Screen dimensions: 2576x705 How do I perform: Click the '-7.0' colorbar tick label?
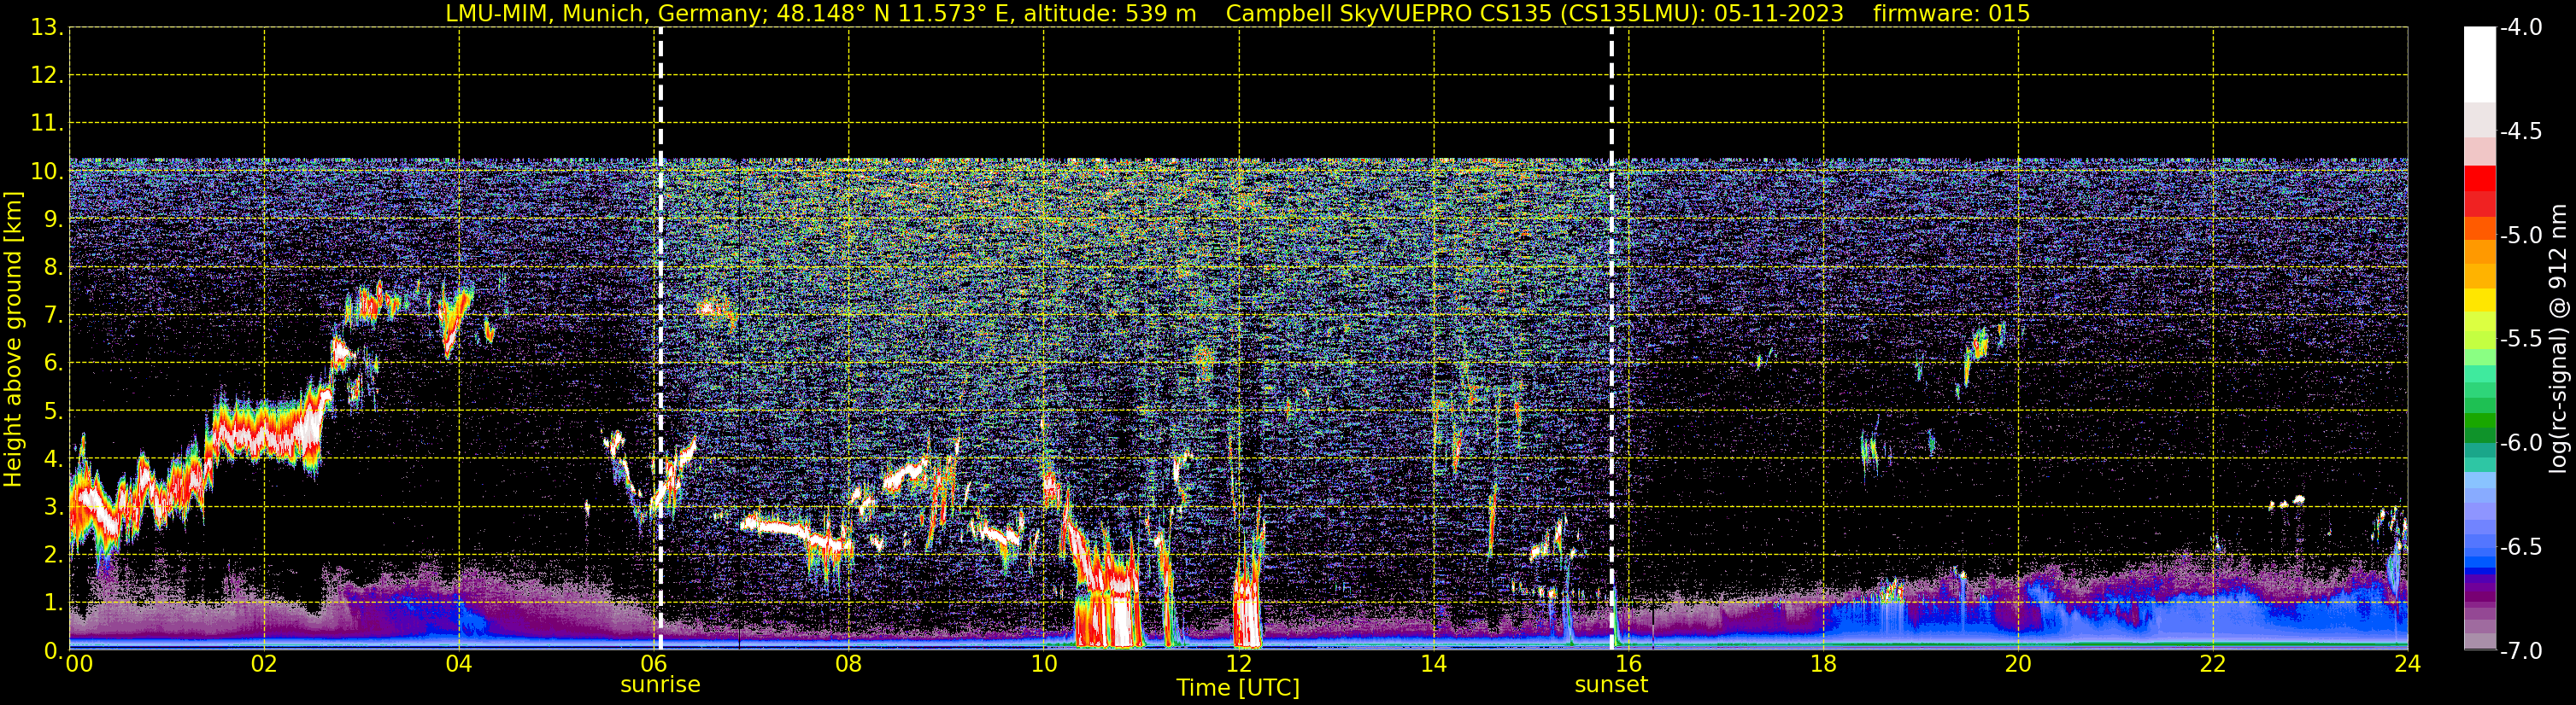2521,650
